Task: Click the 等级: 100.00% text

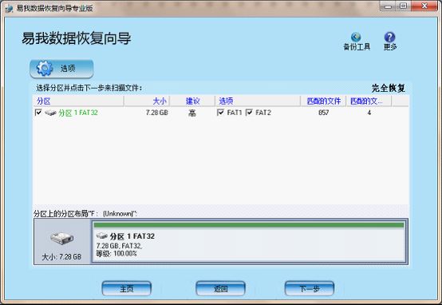Action: (116, 253)
